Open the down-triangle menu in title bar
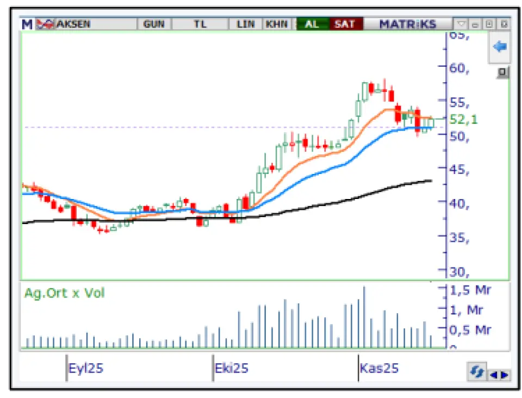This screenshot has width=522, height=398. [x=461, y=24]
